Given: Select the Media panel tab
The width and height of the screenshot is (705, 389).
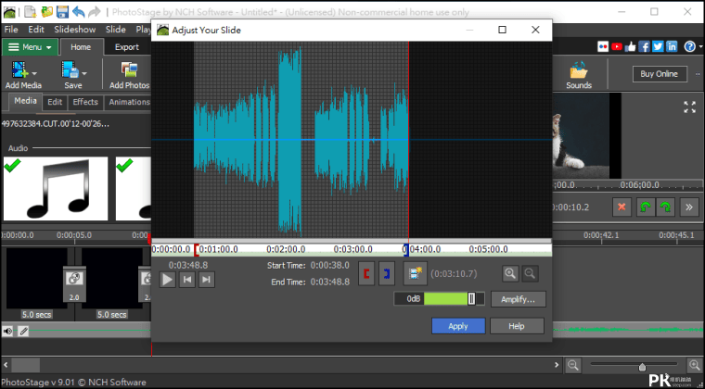Looking at the screenshot, I should 25,101.
